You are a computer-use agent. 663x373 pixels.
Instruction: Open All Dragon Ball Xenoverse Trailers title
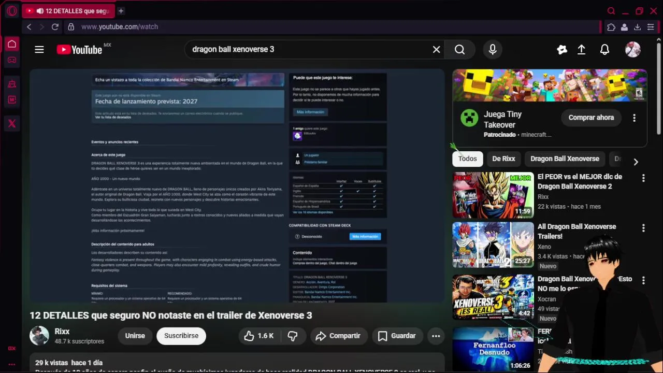(576, 231)
